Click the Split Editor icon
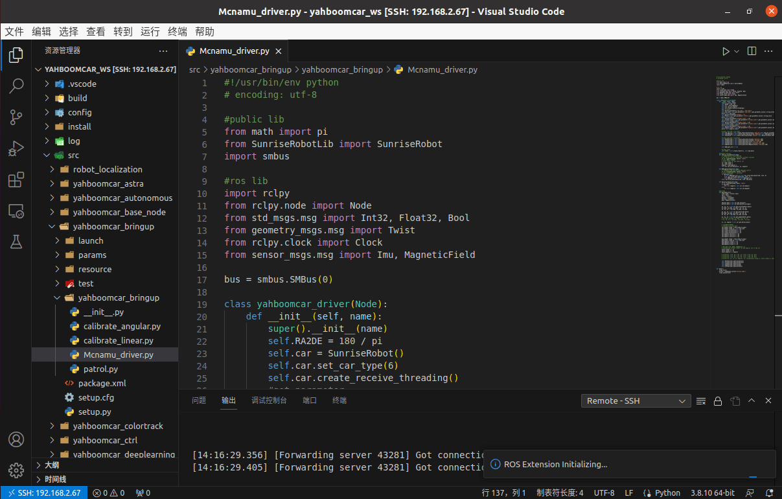Image resolution: width=782 pixels, height=499 pixels. (752, 51)
